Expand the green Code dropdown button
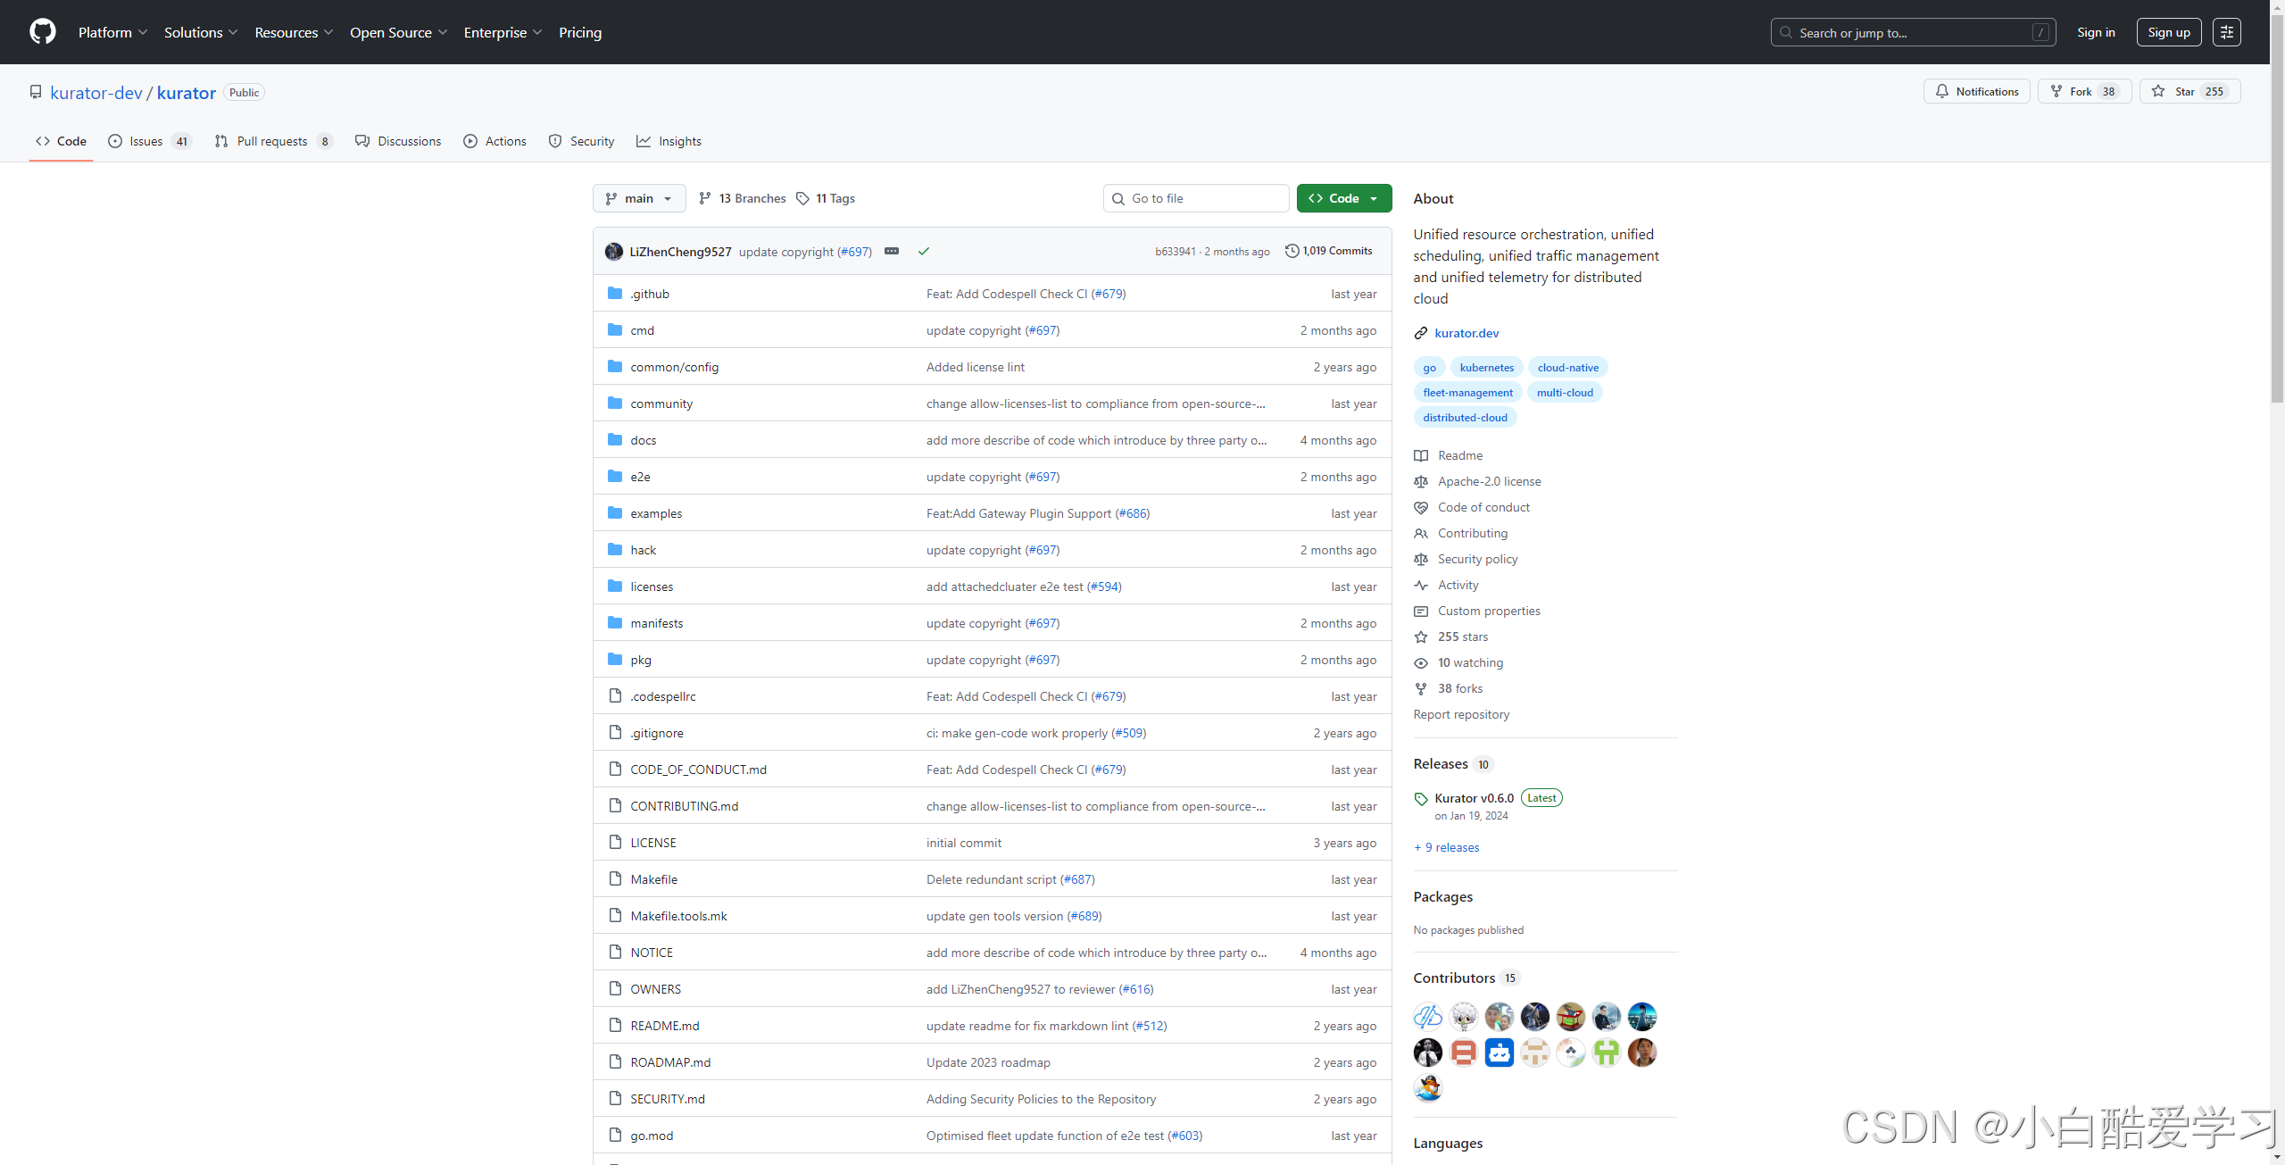This screenshot has width=2285, height=1165. (x=1343, y=198)
